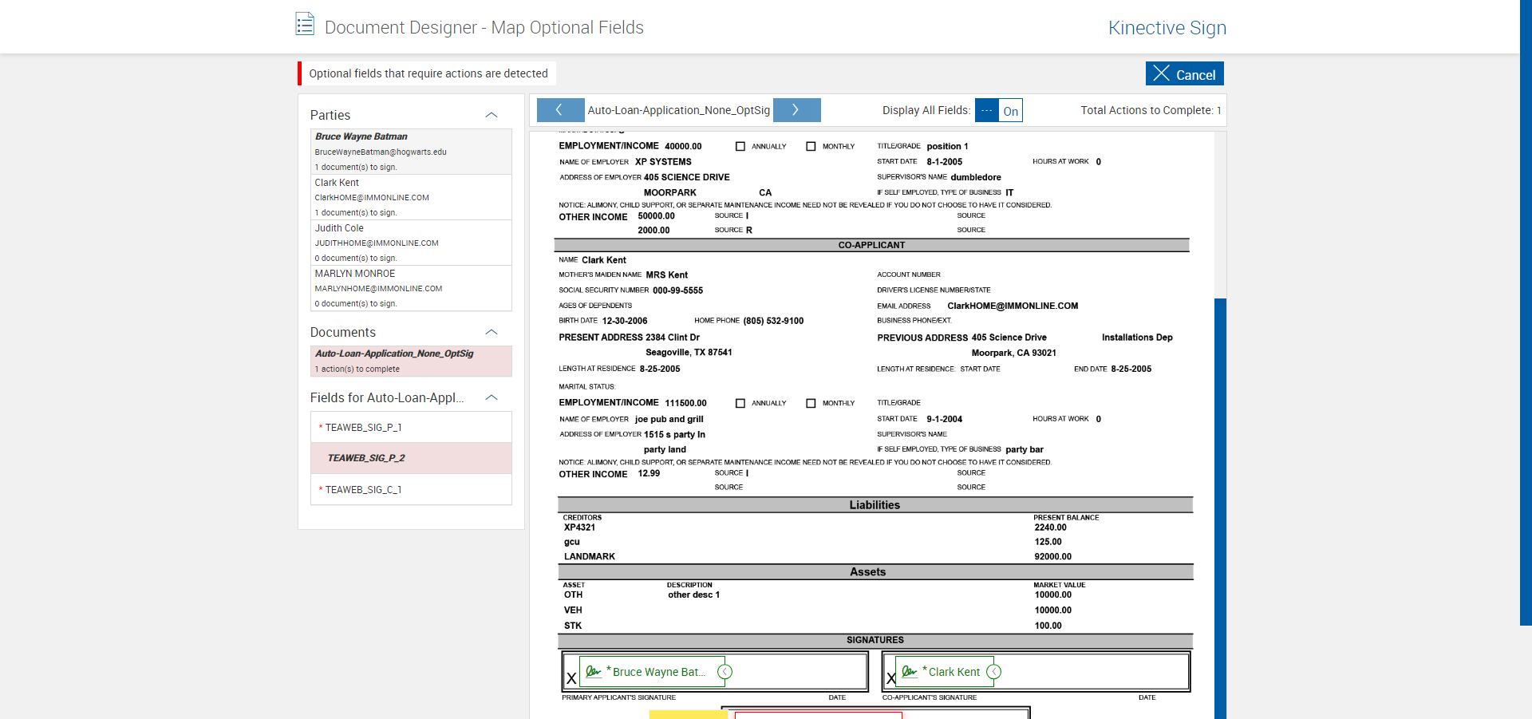Click the X icon on Cancel button

[1161, 73]
